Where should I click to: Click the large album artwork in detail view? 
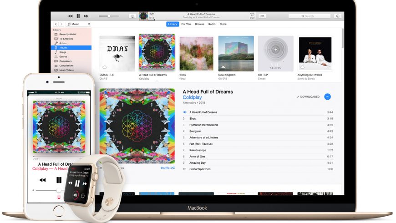coord(137,126)
